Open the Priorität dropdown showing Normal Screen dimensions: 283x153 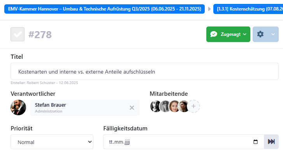52,142
